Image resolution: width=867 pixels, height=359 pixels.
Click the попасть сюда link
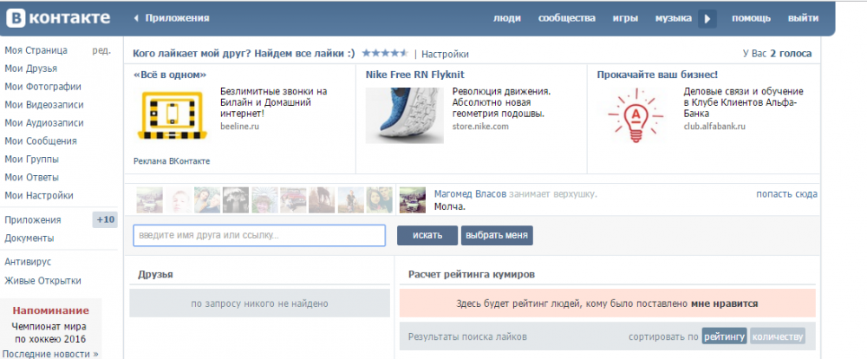786,194
